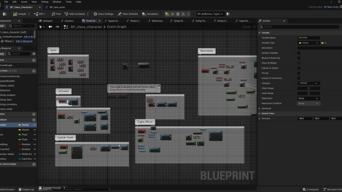342x192 pixels.
Task: Open the Debug menu
Action: coord(45,2)
